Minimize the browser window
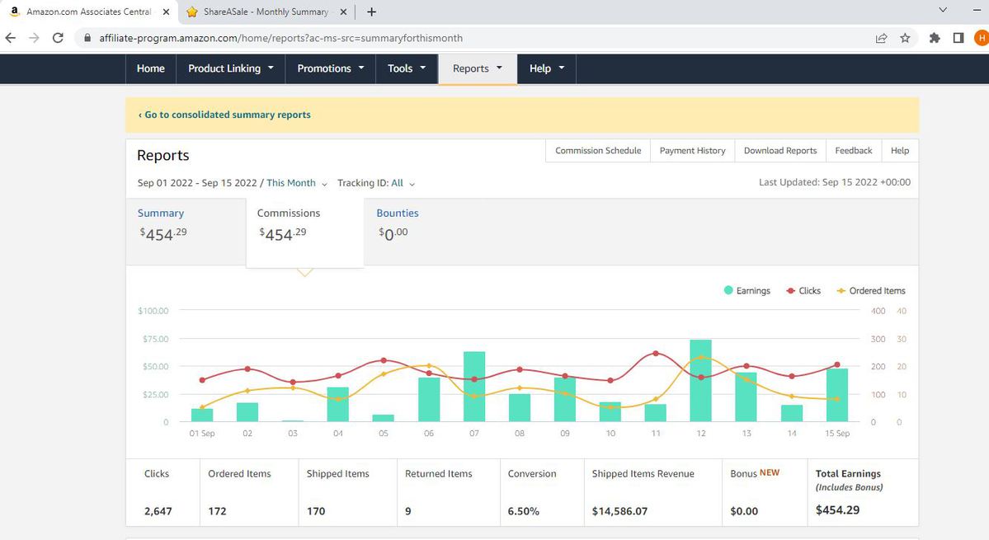The height and width of the screenshot is (540, 989). (977, 10)
